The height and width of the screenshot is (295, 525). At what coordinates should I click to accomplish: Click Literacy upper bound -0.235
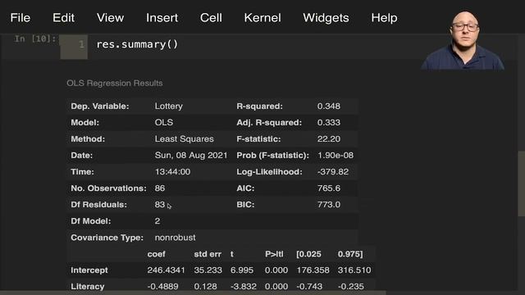(x=350, y=287)
